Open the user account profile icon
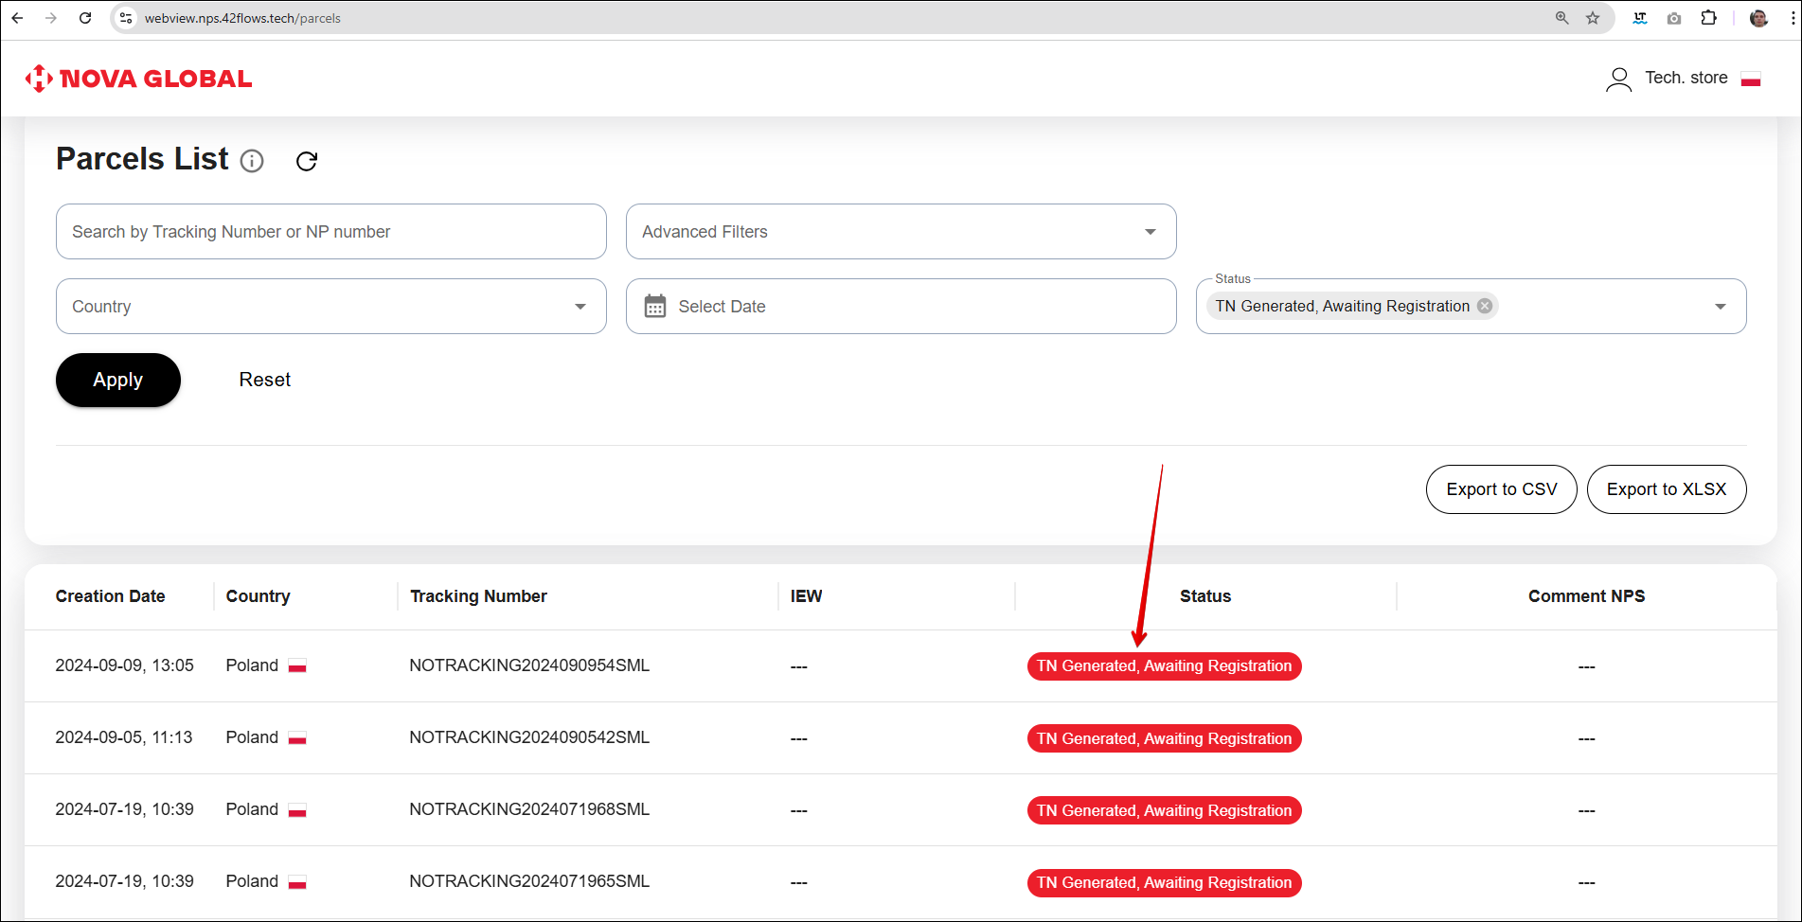This screenshot has width=1802, height=922. (1618, 79)
